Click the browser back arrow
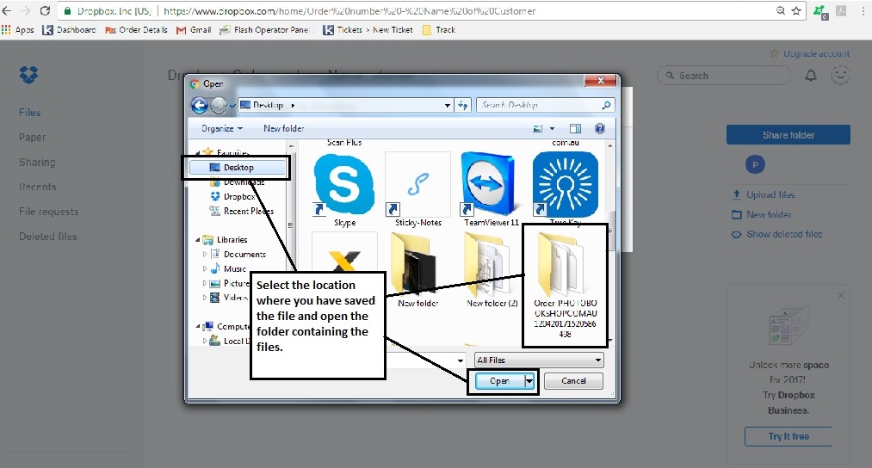Screen dimensions: 872x468 (7, 10)
